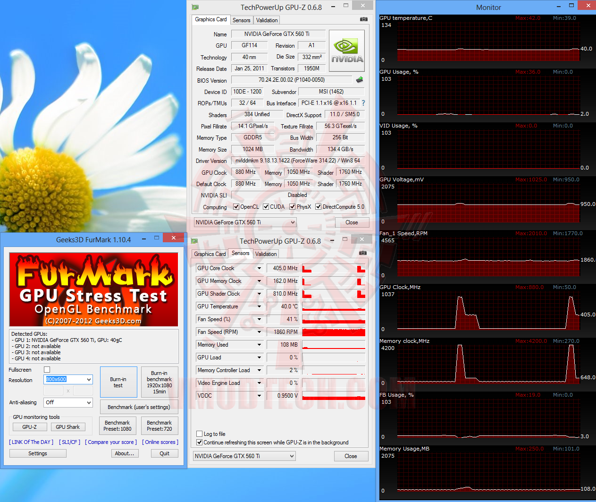Click the camera screenshot icon in upper GPU-Z window
Image resolution: width=596 pixels, height=502 pixels.
(363, 19)
